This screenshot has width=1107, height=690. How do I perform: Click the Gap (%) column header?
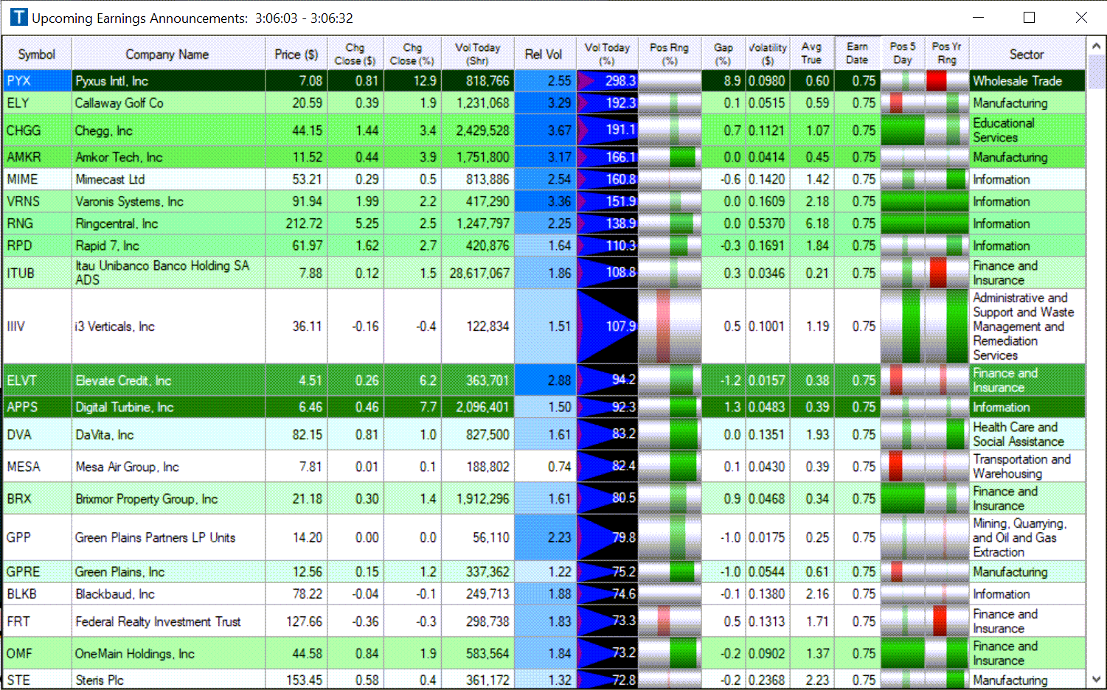[723, 54]
